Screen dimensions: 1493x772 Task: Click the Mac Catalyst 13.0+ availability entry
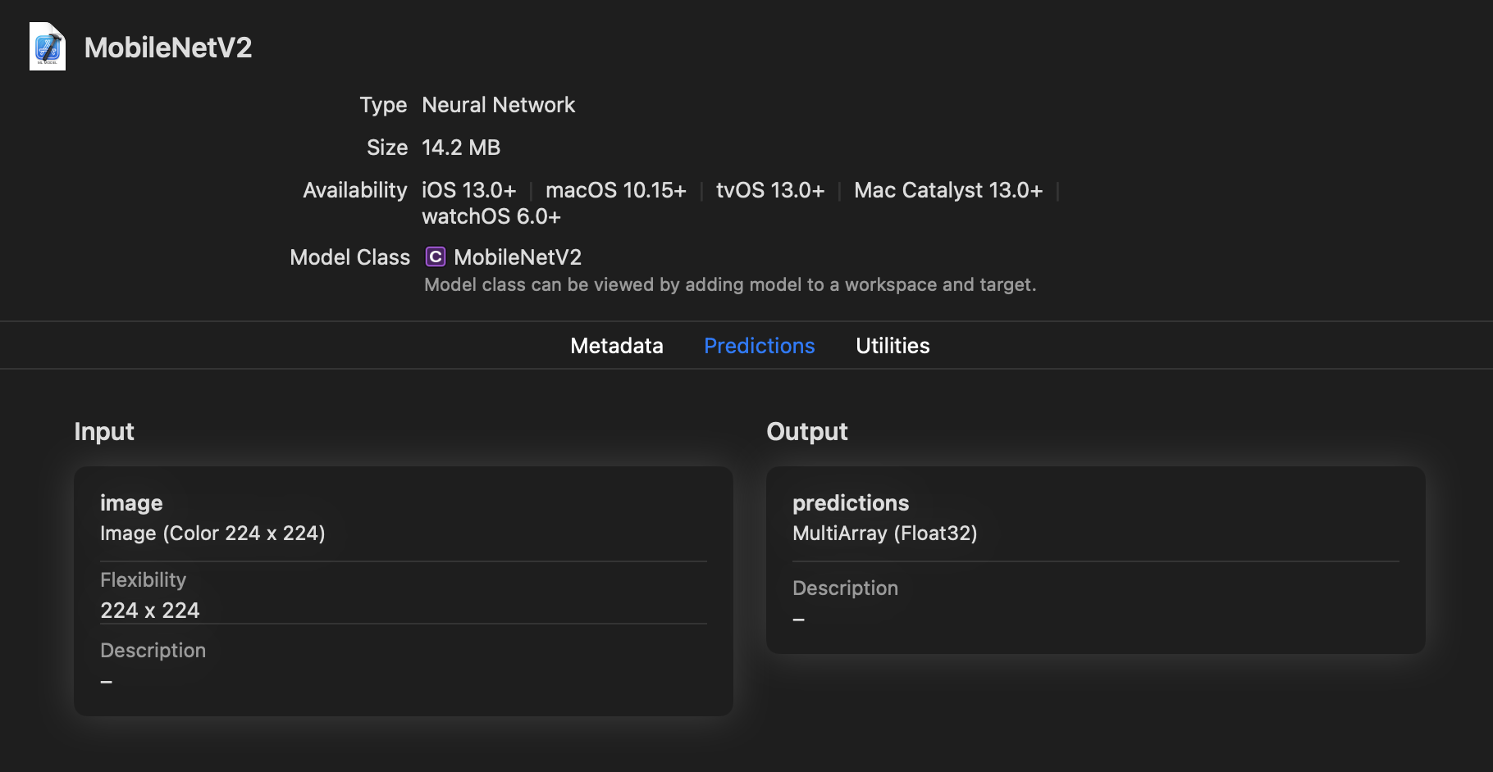[948, 190]
